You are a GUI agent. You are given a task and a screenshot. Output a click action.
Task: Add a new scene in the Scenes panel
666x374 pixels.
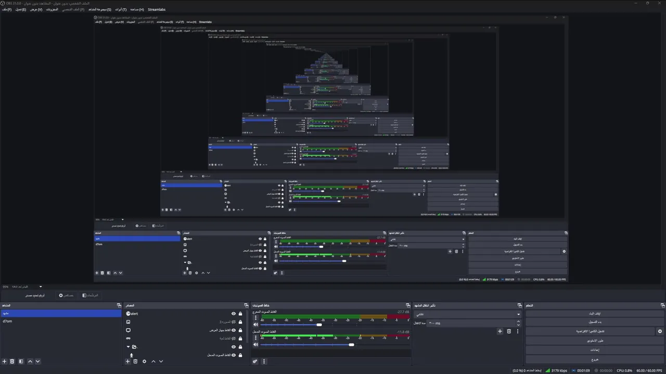pos(5,361)
